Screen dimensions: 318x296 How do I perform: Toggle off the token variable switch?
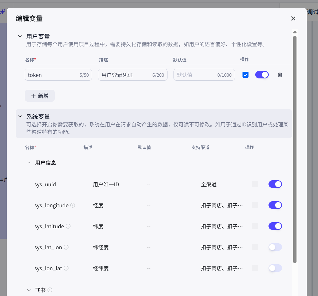point(262,75)
